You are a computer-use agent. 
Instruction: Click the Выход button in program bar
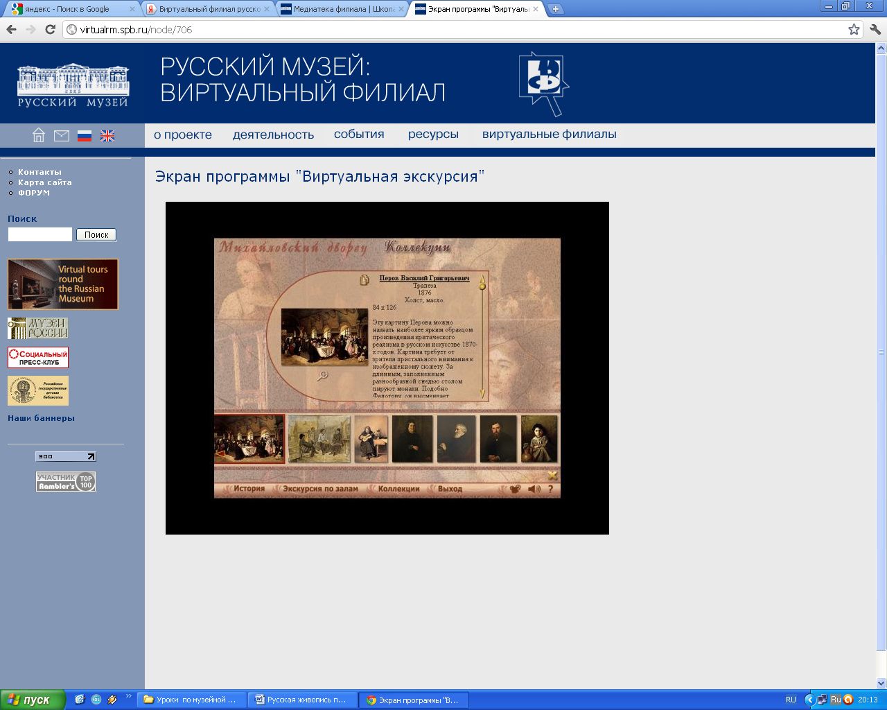coord(450,489)
